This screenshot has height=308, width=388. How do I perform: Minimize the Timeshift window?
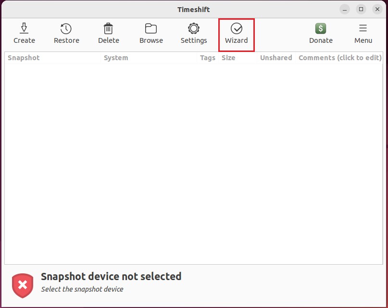(x=345, y=10)
